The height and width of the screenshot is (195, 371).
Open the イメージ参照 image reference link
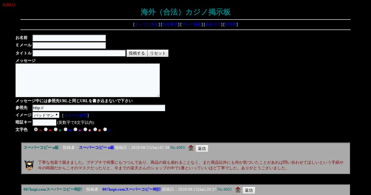tap(75, 115)
